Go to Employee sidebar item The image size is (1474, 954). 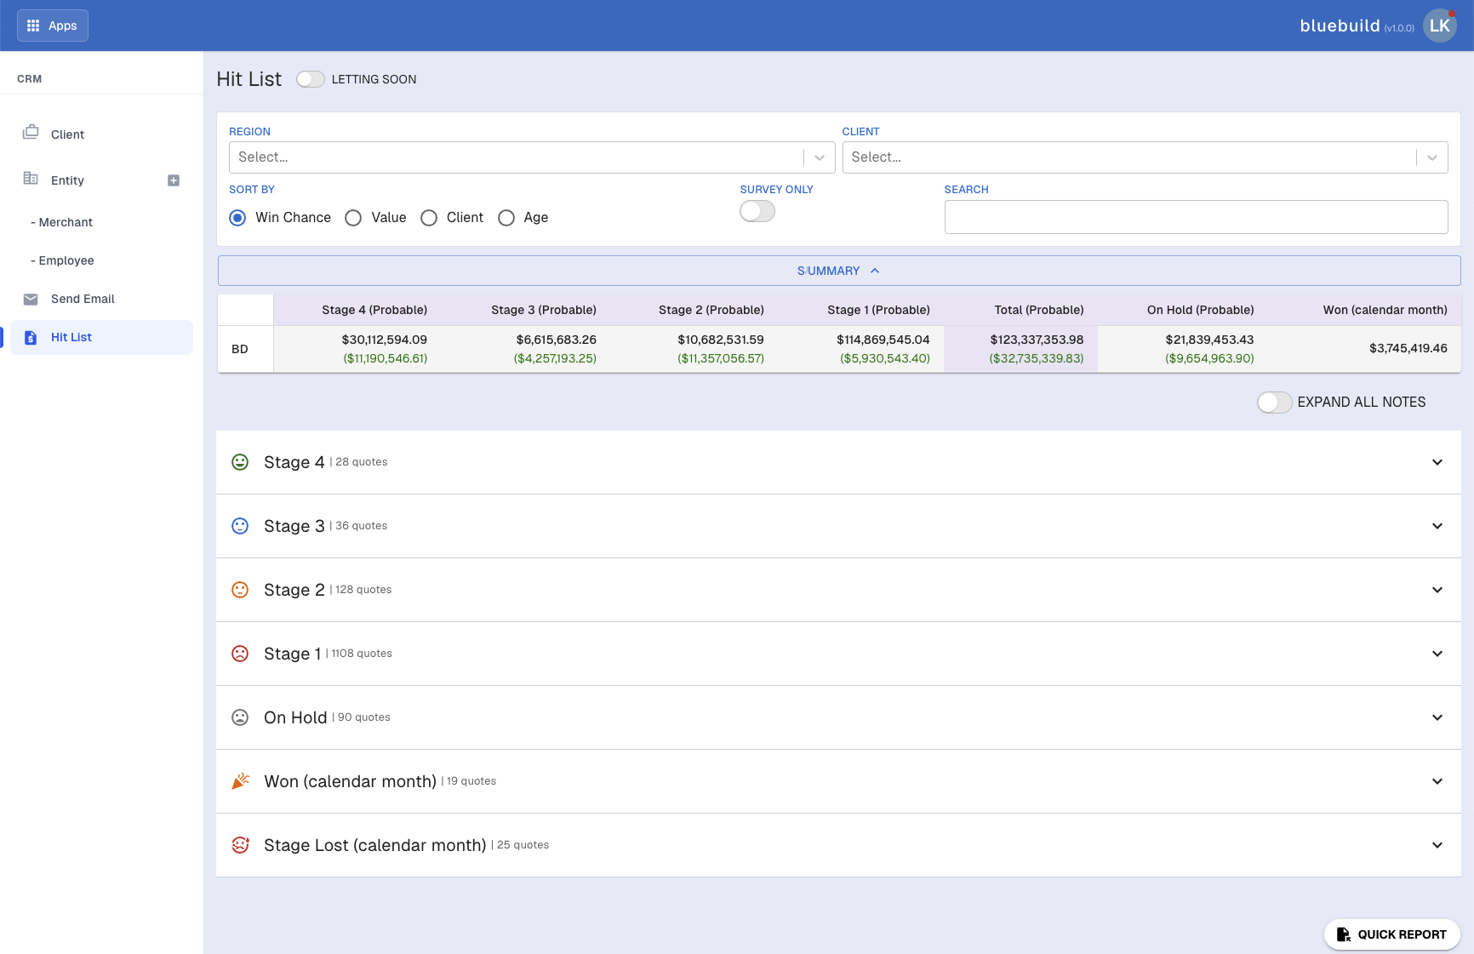click(62, 260)
